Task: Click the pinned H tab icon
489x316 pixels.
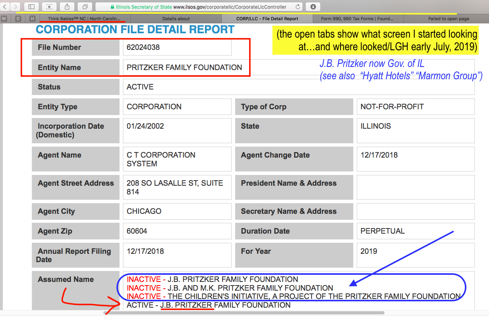Action: (32, 19)
